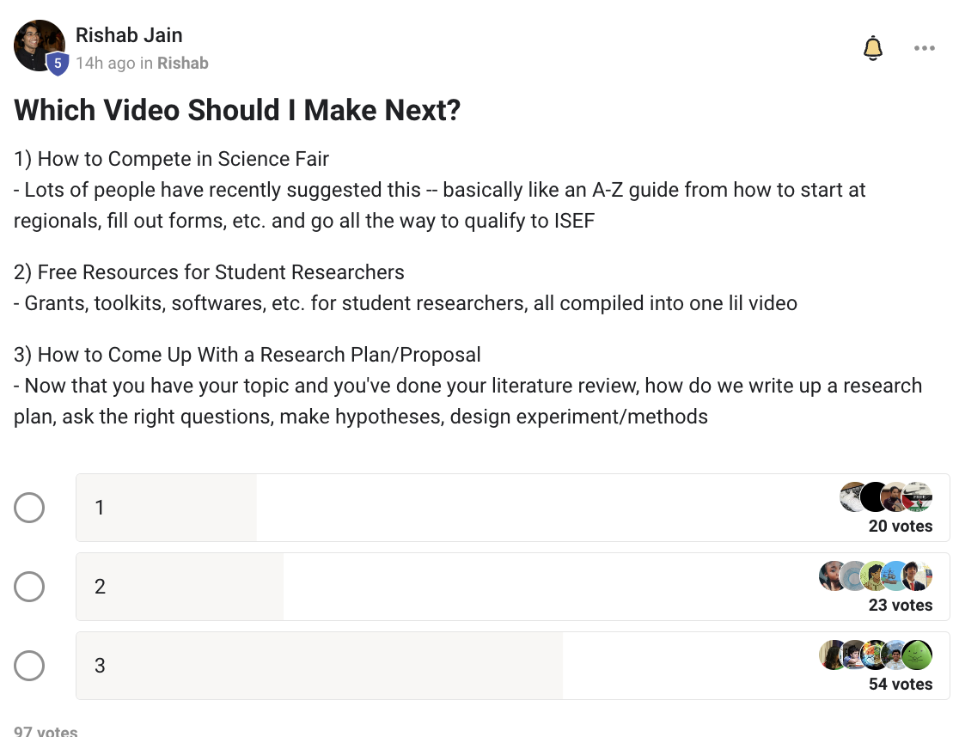Screen dimensions: 959x737
Task: Click the 14h ago timestamp
Action: [x=103, y=63]
